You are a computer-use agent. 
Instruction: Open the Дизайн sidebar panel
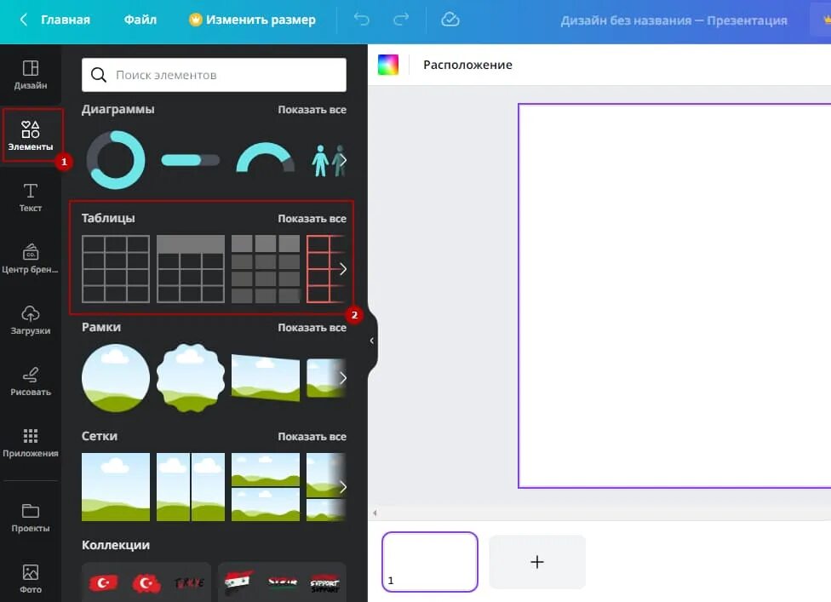(x=30, y=75)
